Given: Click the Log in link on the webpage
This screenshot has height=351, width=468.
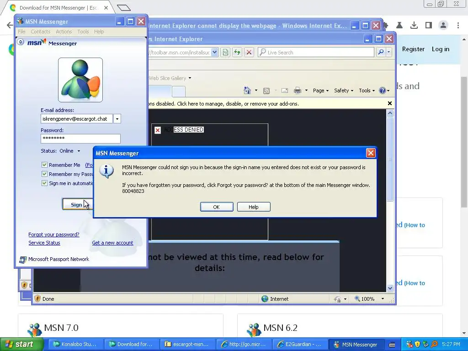Looking at the screenshot, I should pyautogui.click(x=440, y=49).
